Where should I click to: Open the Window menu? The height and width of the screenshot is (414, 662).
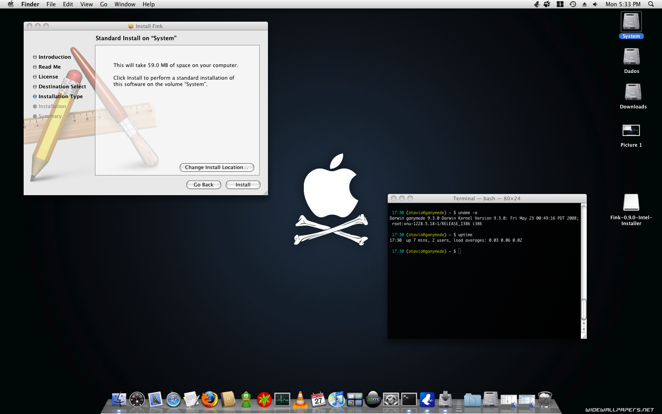(x=125, y=4)
